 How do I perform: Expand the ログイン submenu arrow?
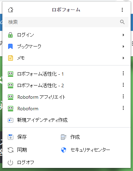123,35
